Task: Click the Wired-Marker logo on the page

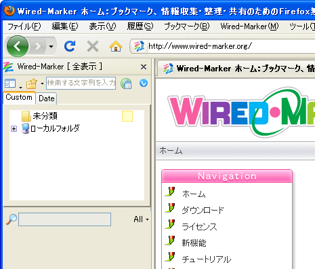Action: 241,111
